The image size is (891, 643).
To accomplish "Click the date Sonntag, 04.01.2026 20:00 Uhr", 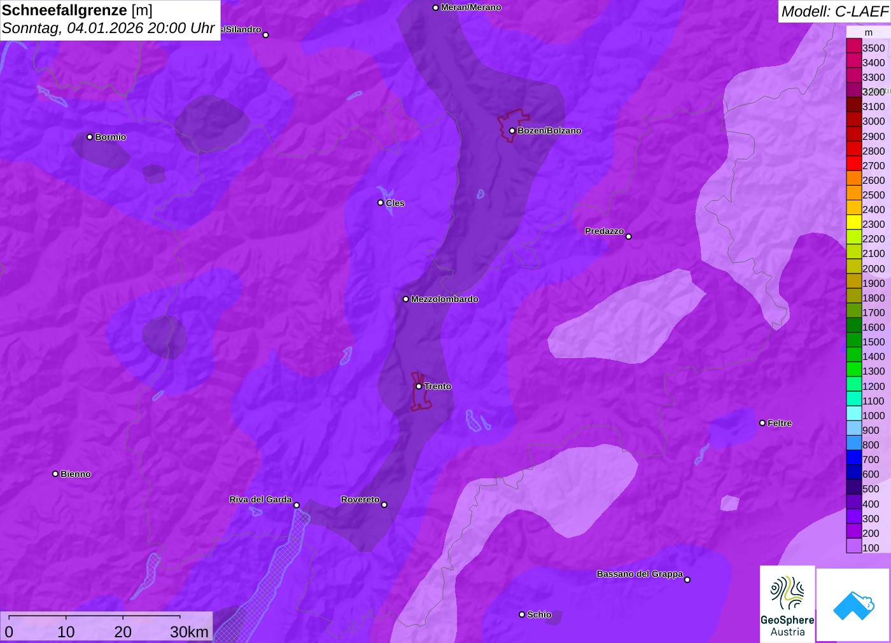I will point(108,29).
